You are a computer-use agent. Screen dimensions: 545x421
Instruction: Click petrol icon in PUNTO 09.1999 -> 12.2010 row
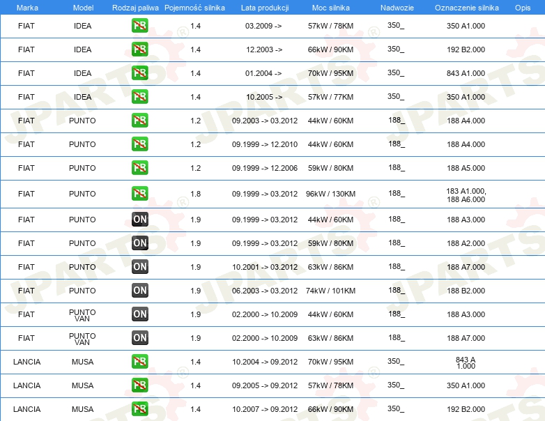coord(139,144)
